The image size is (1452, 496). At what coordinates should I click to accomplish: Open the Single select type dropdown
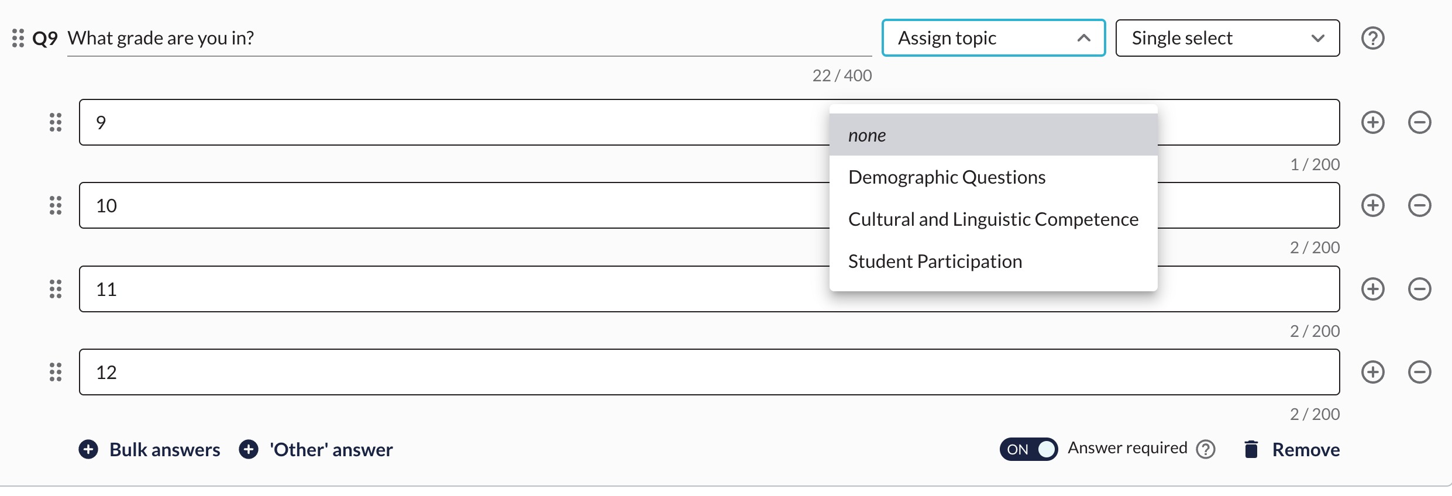[x=1227, y=38]
